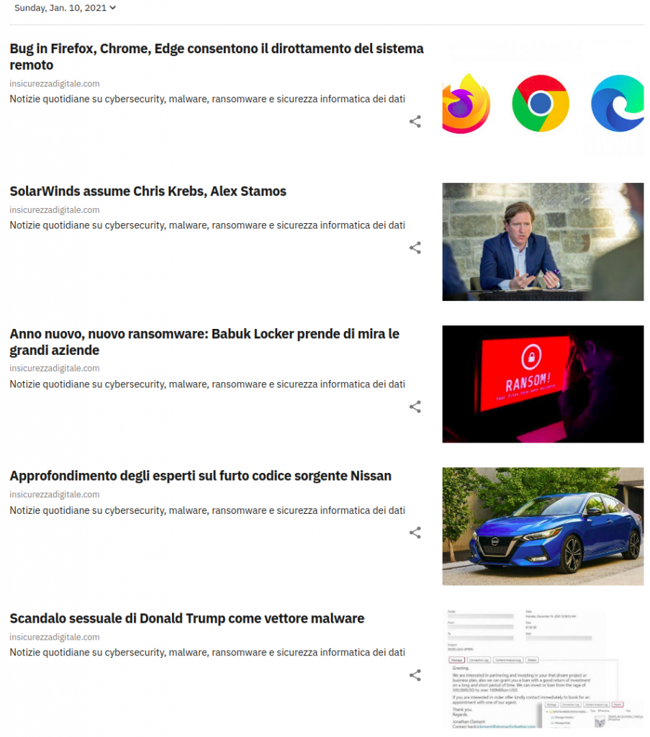Click the blue Nissan car thumbnail
The width and height of the screenshot is (650, 737).
tap(543, 526)
